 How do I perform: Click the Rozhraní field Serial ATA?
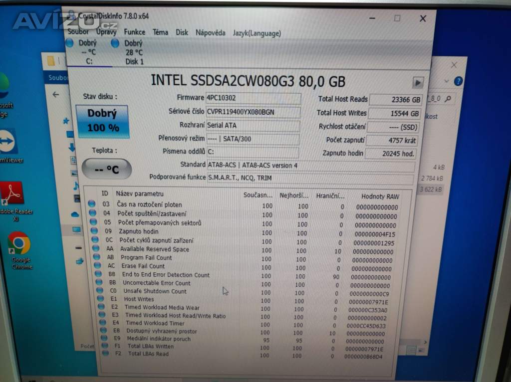pyautogui.click(x=253, y=125)
